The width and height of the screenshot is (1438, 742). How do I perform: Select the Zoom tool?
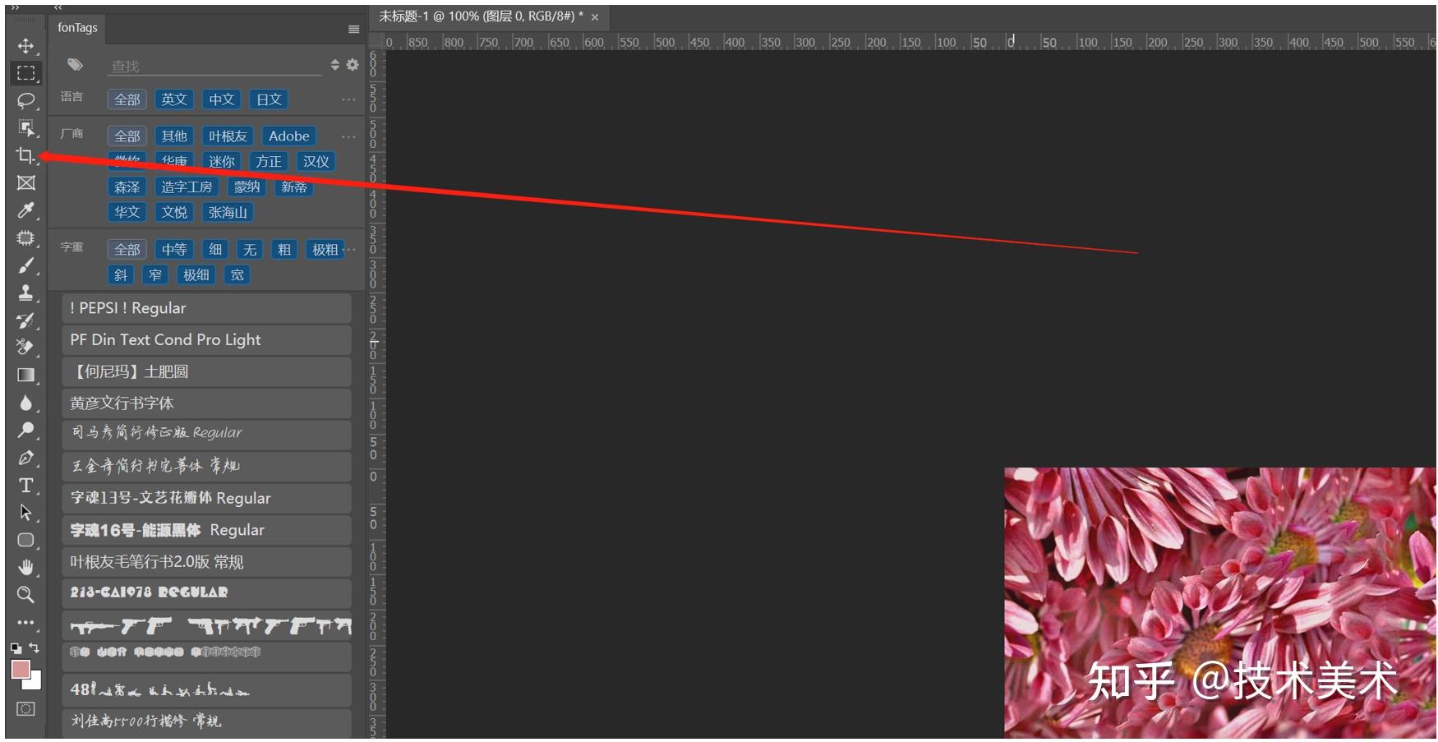click(25, 594)
